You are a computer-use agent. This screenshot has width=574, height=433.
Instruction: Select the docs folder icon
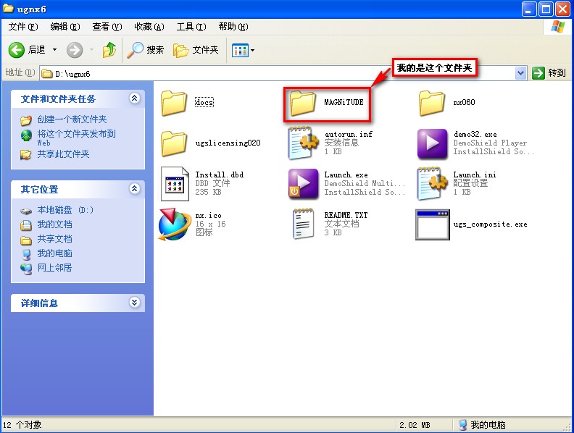coord(174,103)
